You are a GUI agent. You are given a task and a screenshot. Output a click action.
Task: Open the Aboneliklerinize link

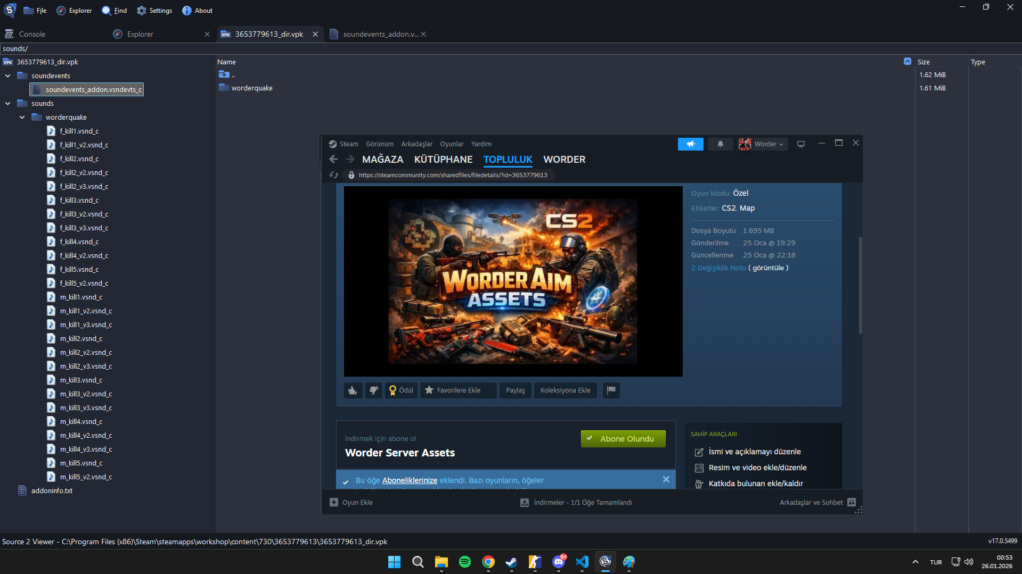pos(410,480)
